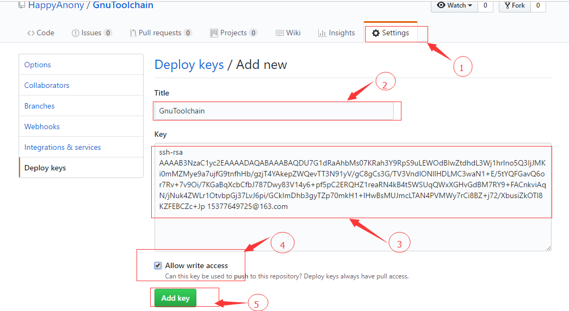Click the Pull requests count badge

coord(188,33)
